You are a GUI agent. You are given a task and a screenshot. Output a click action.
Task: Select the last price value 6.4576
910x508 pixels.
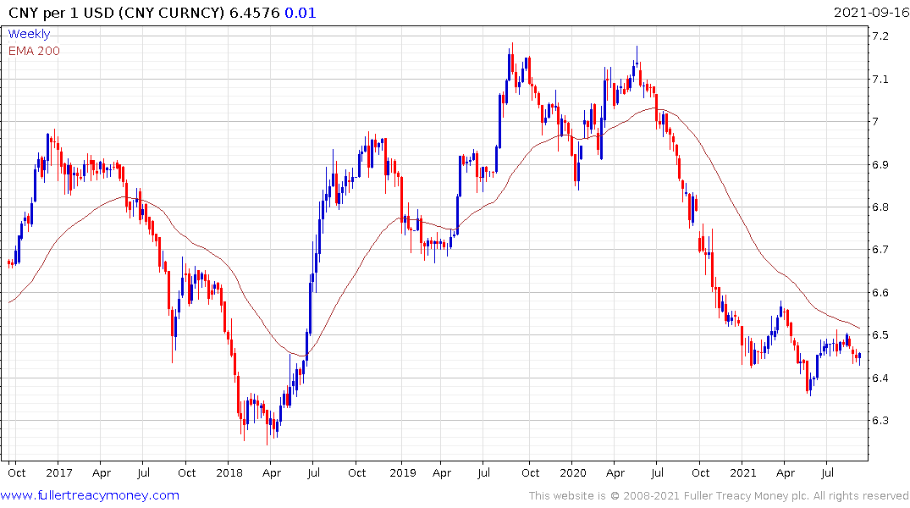254,13
